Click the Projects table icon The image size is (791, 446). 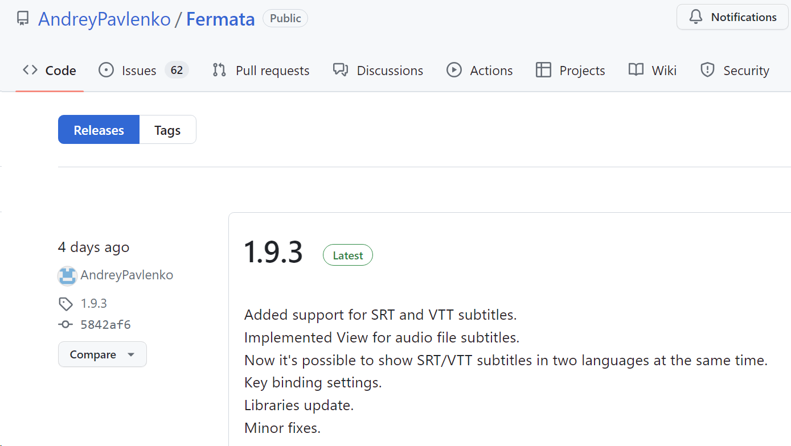coord(543,70)
